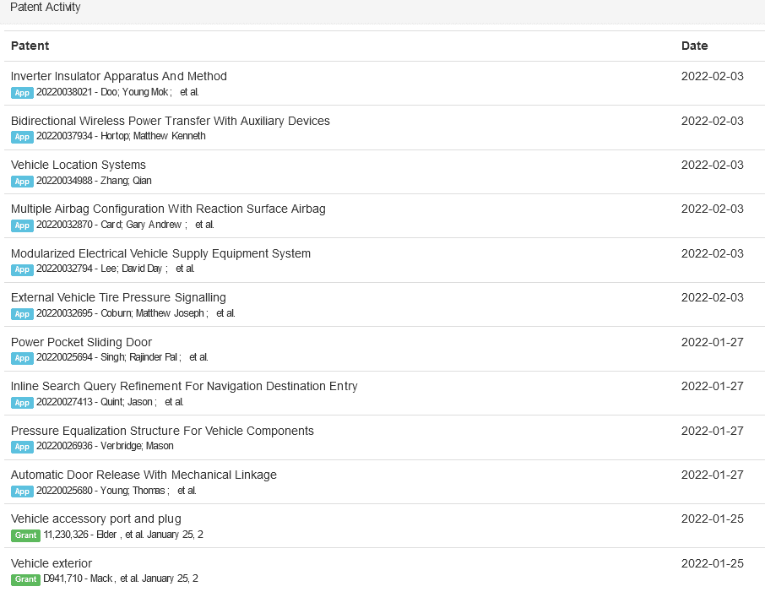Screen dimensions: 765x592
Task: Open 'Modularized Electrical Vehicle Supply Equipment System'
Action: click(x=160, y=253)
